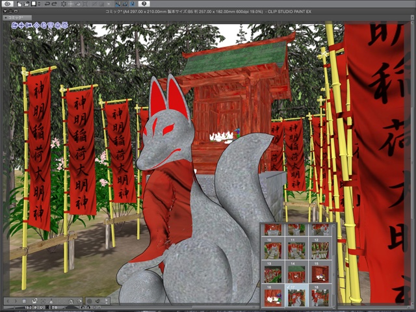The width and height of the screenshot is (416, 312).
Task: Click the layout preset icon in launcher
Action: tap(62, 301)
